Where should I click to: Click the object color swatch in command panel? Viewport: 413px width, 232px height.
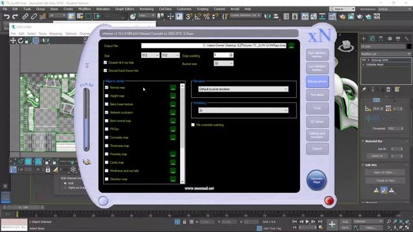pos(409,46)
